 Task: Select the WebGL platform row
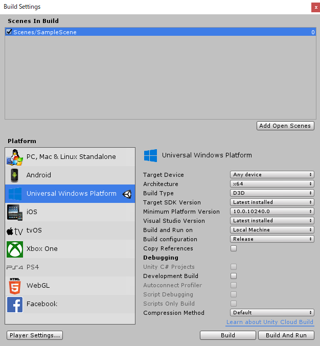[x=70, y=286]
